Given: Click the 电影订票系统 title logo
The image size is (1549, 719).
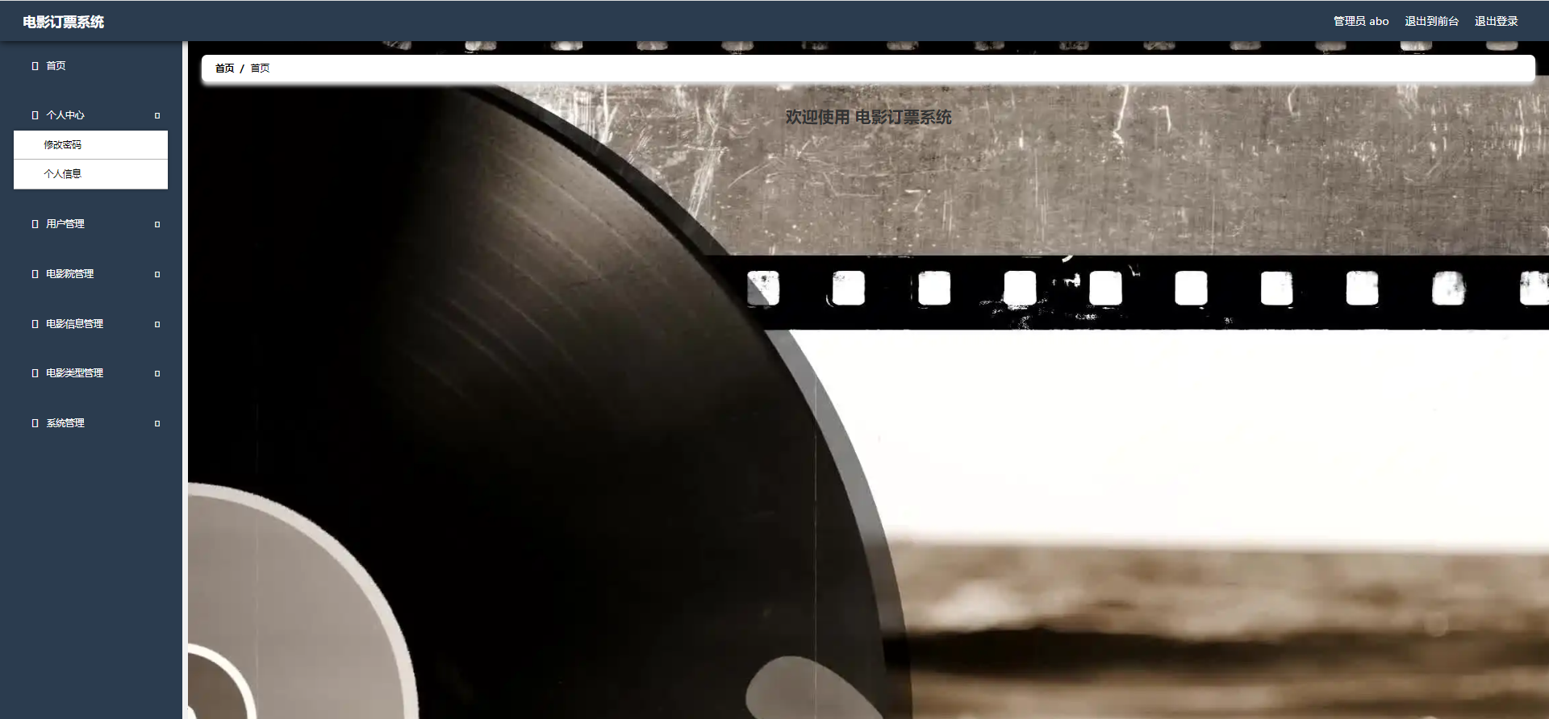Looking at the screenshot, I should [63, 22].
